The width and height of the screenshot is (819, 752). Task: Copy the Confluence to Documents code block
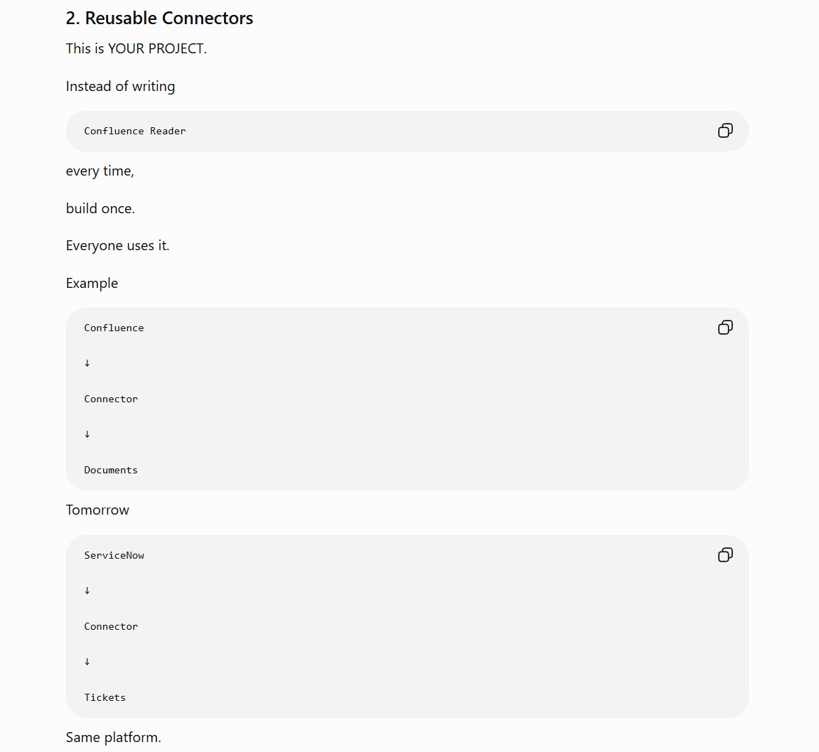click(725, 328)
